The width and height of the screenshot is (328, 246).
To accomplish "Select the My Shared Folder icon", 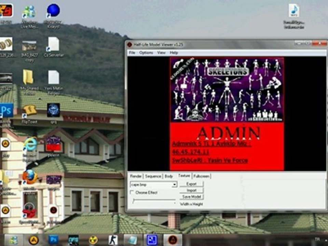I will click(x=29, y=82).
